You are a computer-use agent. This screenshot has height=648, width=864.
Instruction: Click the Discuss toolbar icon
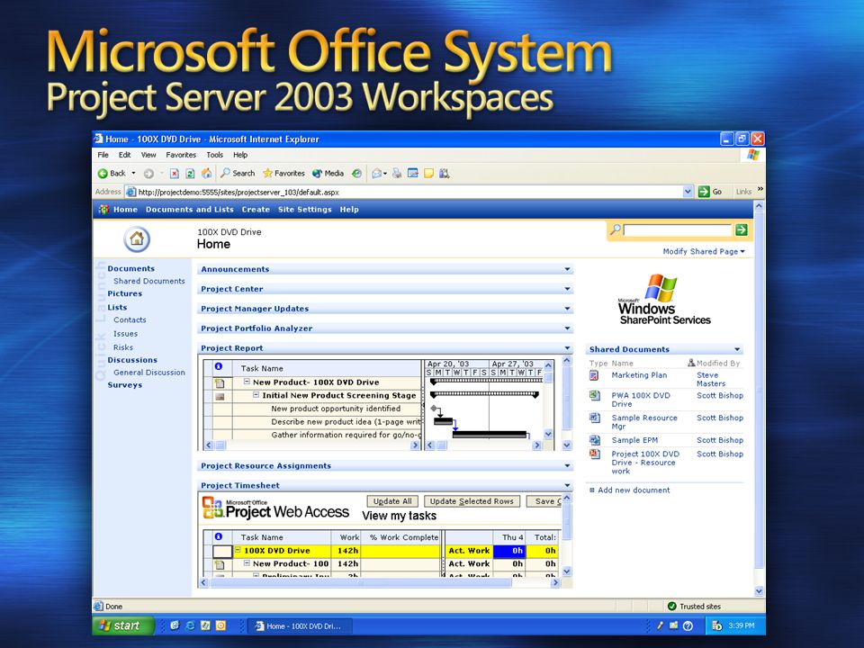coord(428,174)
